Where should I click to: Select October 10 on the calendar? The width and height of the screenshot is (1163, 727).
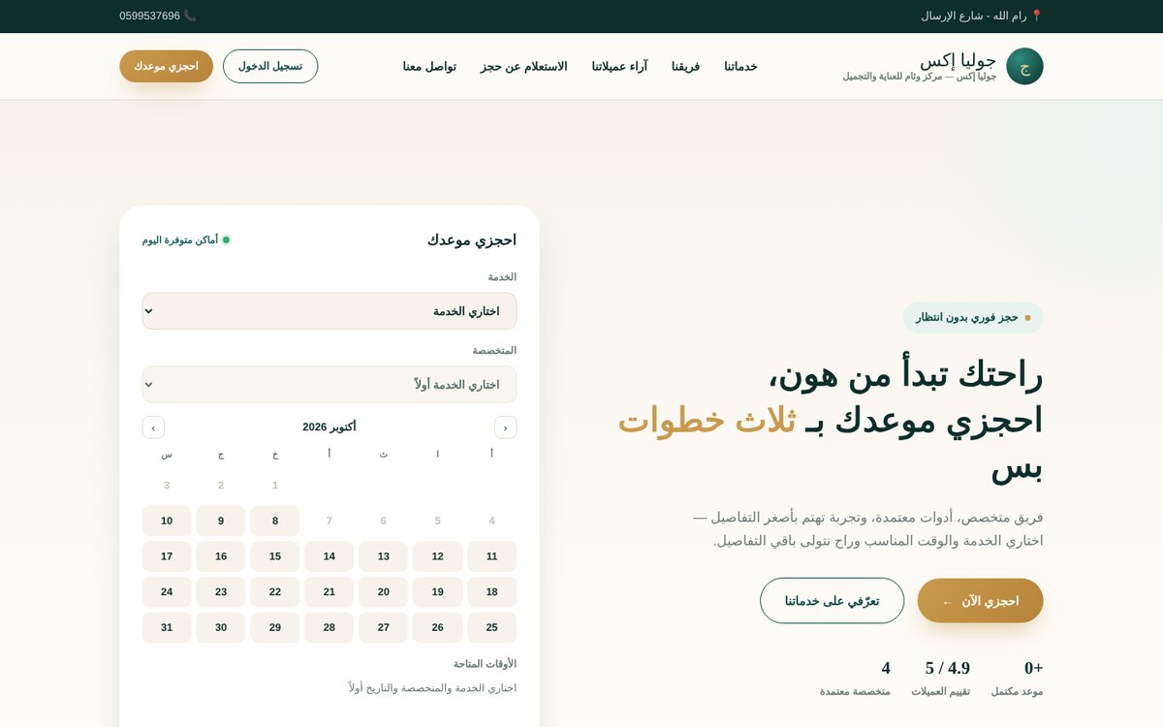[x=167, y=521]
